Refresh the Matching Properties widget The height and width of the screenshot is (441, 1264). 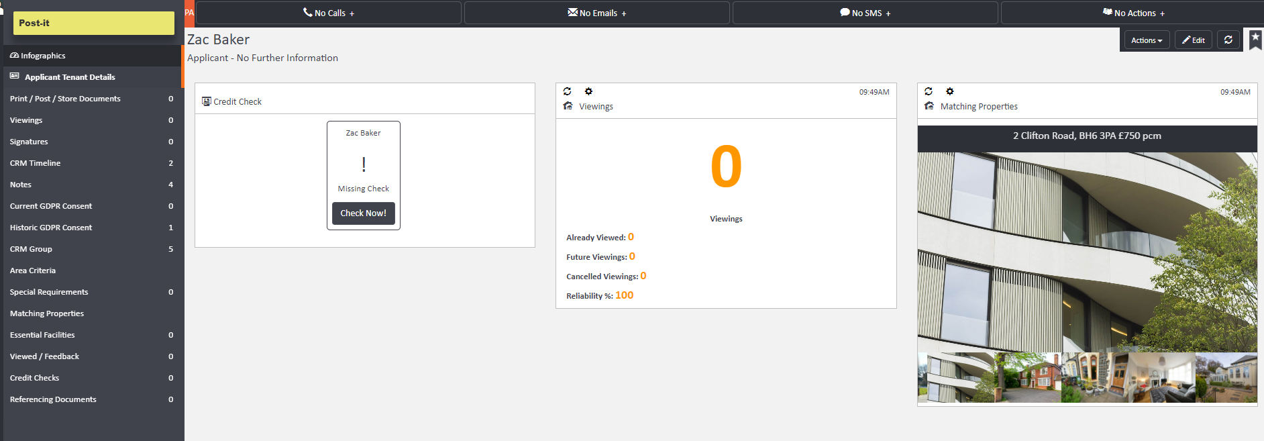(929, 91)
